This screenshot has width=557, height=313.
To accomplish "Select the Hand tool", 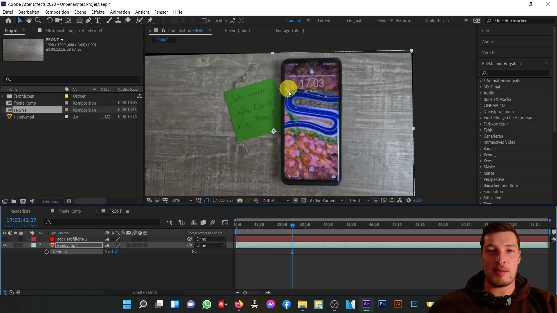I will [x=29, y=21].
